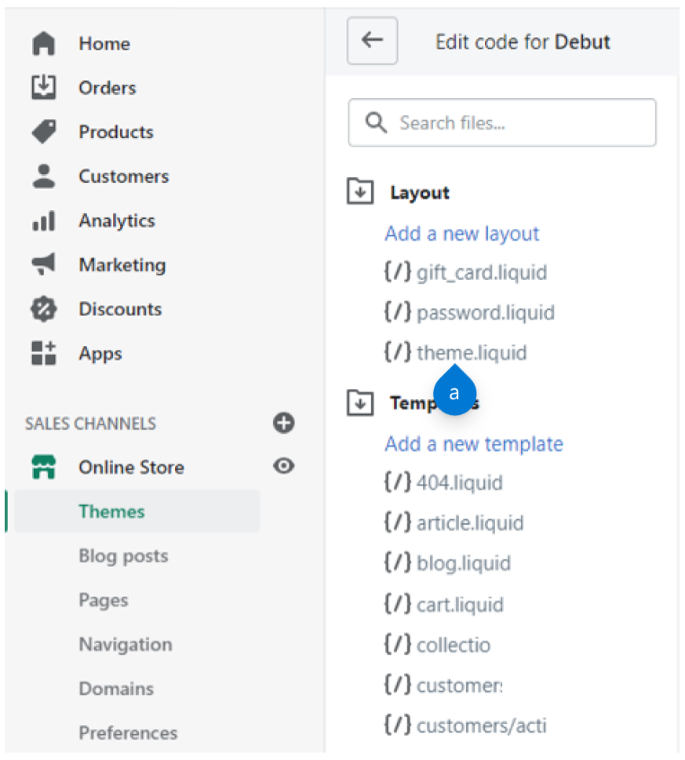Click Add a new template link
685x760 pixels.
point(474,444)
